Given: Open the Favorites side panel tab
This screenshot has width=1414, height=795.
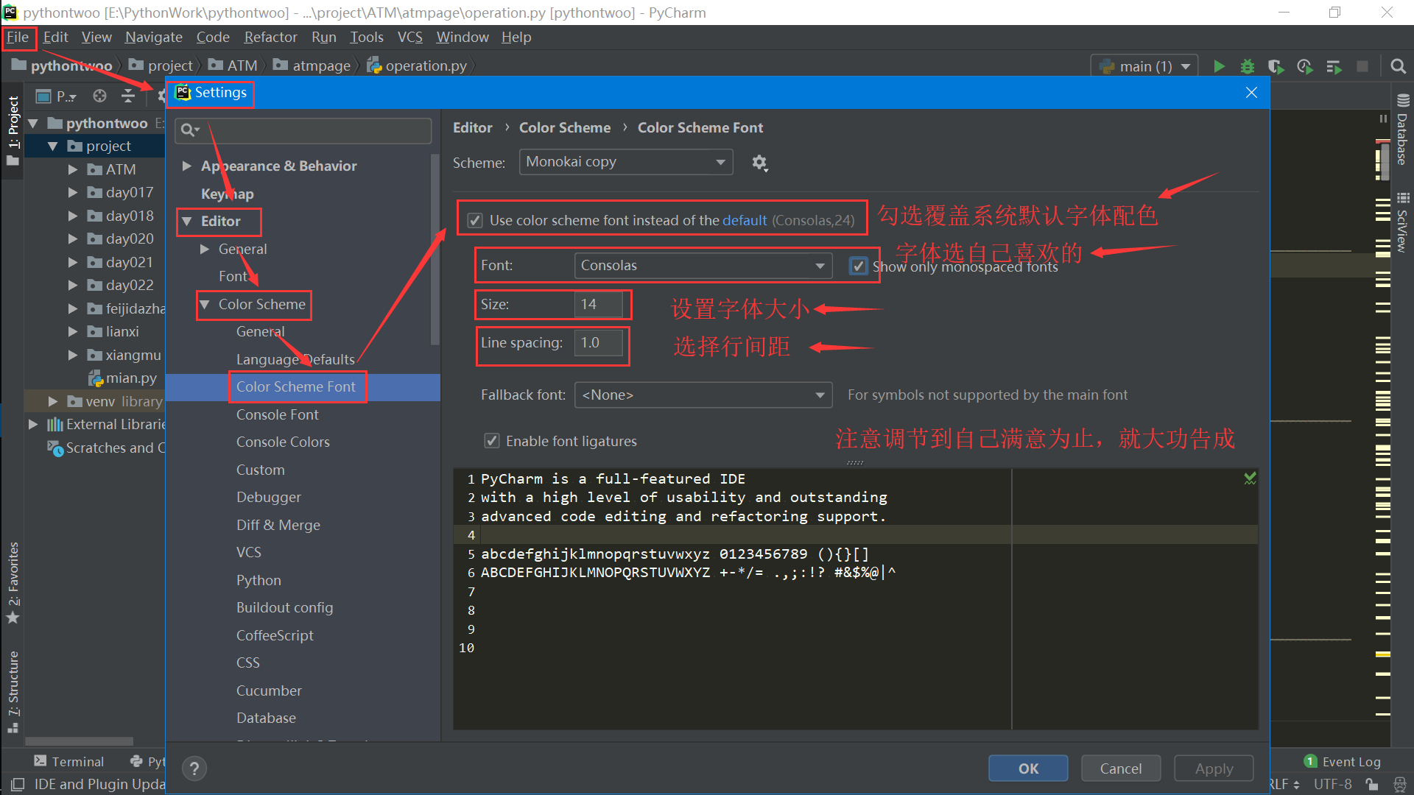Looking at the screenshot, I should [13, 583].
